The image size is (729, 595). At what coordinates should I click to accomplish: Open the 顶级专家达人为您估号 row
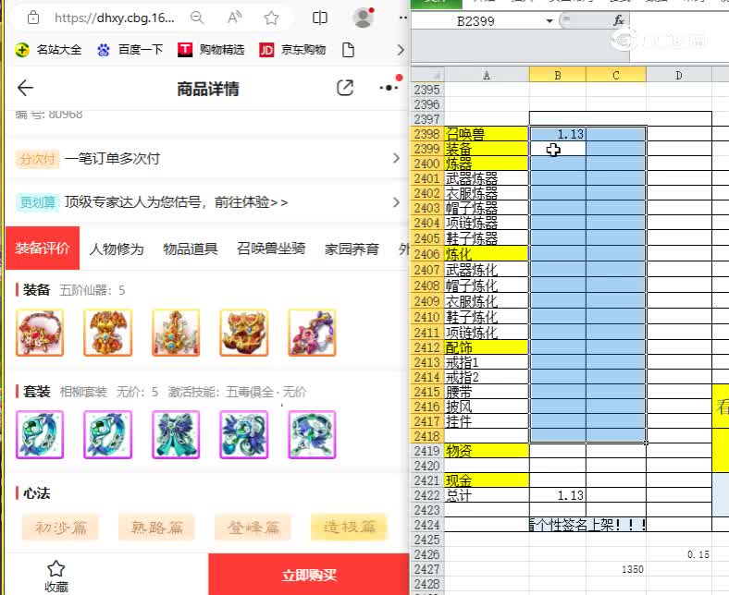click(x=207, y=202)
